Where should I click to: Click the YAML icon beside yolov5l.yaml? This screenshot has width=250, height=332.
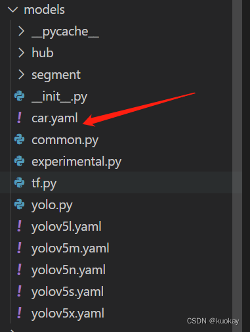pos(19,226)
